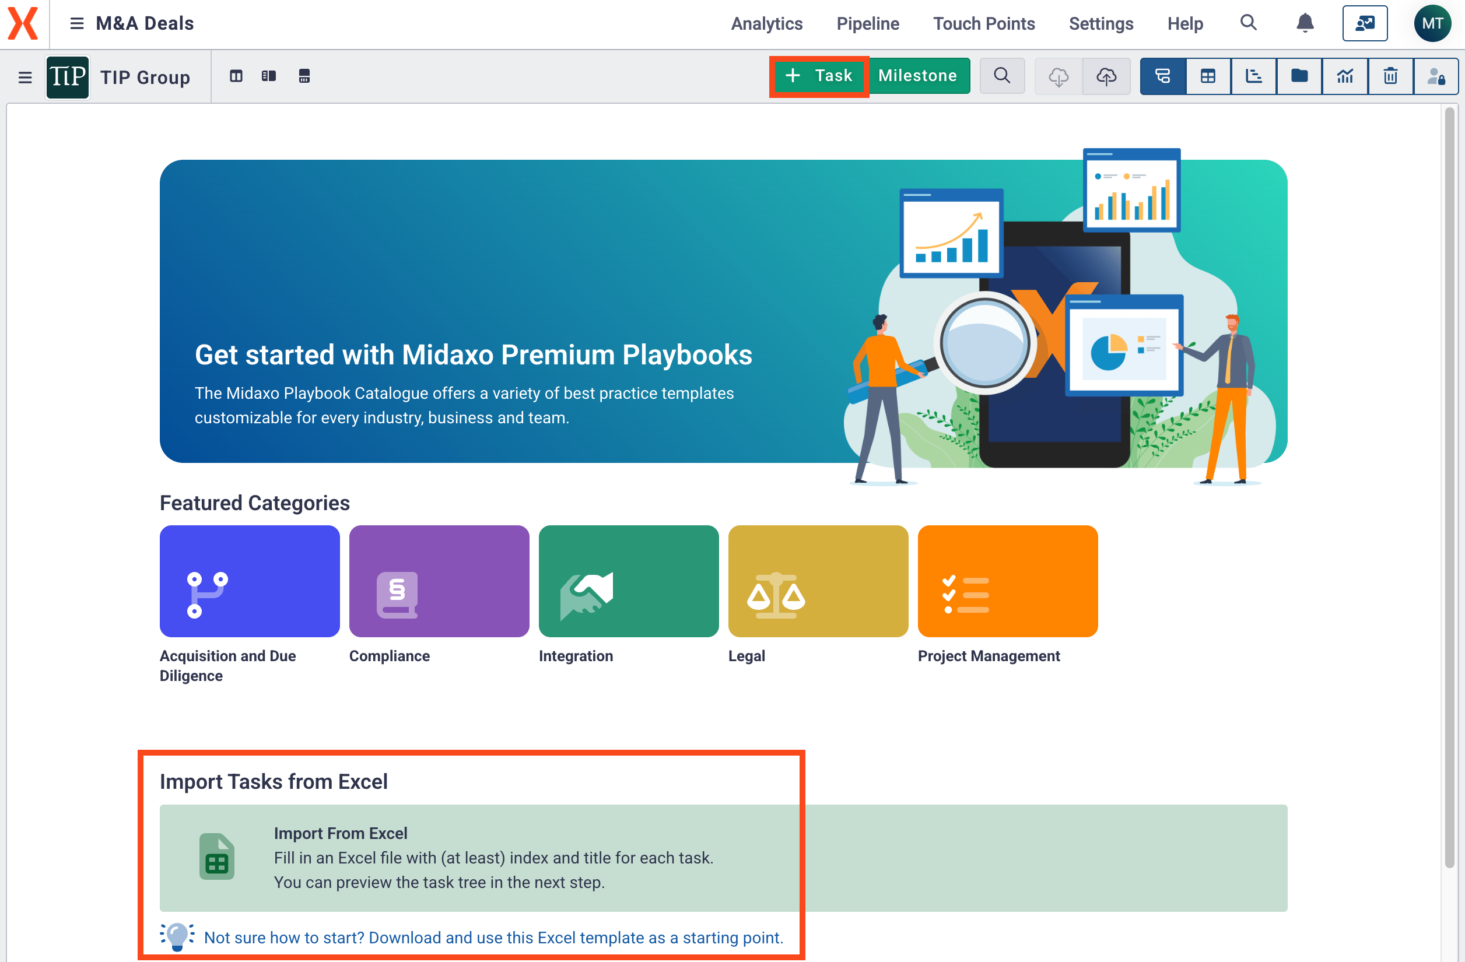The width and height of the screenshot is (1465, 962).
Task: Toggle the TIP Group sidebar hamburger
Action: 25,77
